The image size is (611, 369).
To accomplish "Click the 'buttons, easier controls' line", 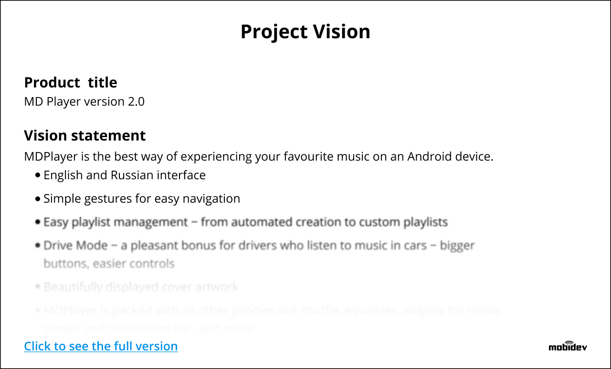I will tap(109, 264).
